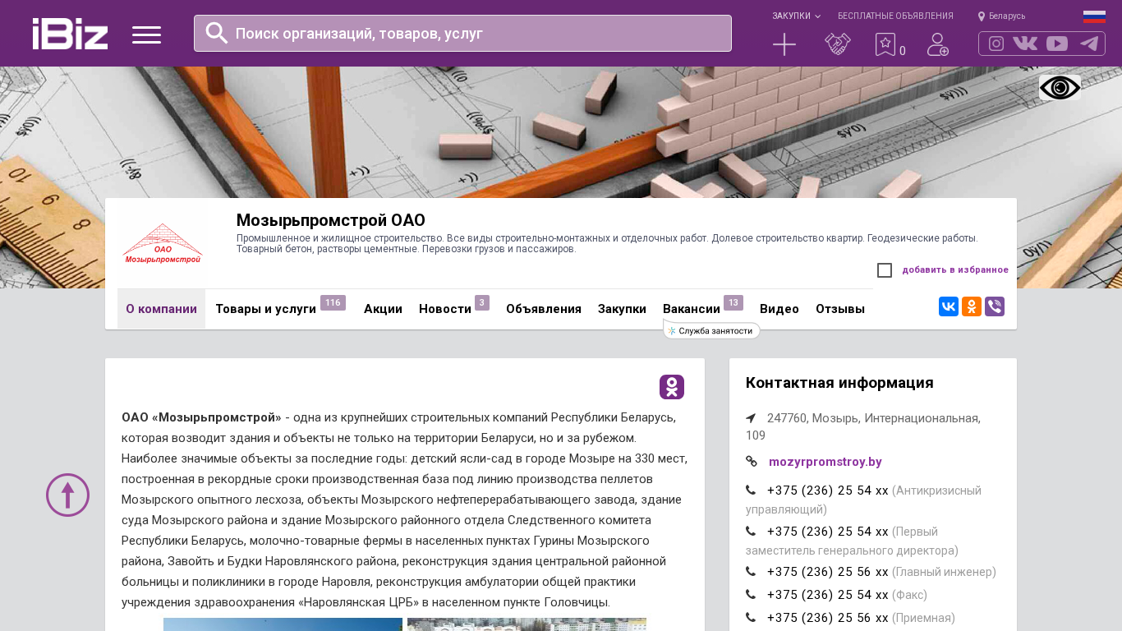
Task: Click the chain link website icon
Action: click(752, 462)
